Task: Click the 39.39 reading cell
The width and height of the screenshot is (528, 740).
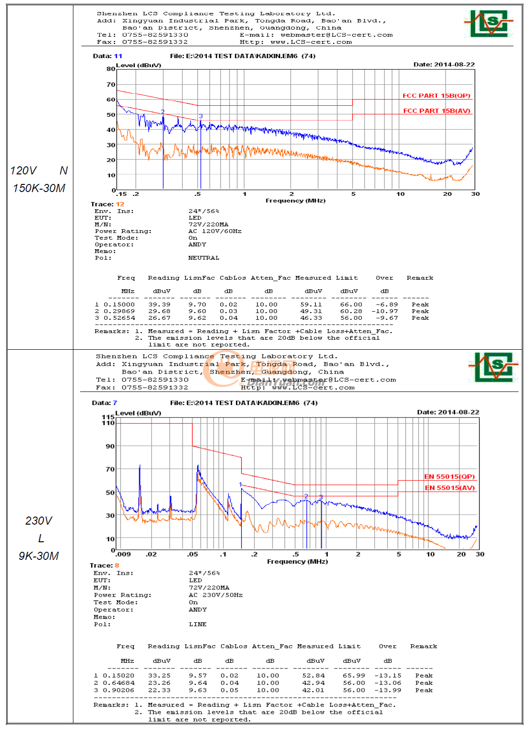Action: pyautogui.click(x=159, y=305)
